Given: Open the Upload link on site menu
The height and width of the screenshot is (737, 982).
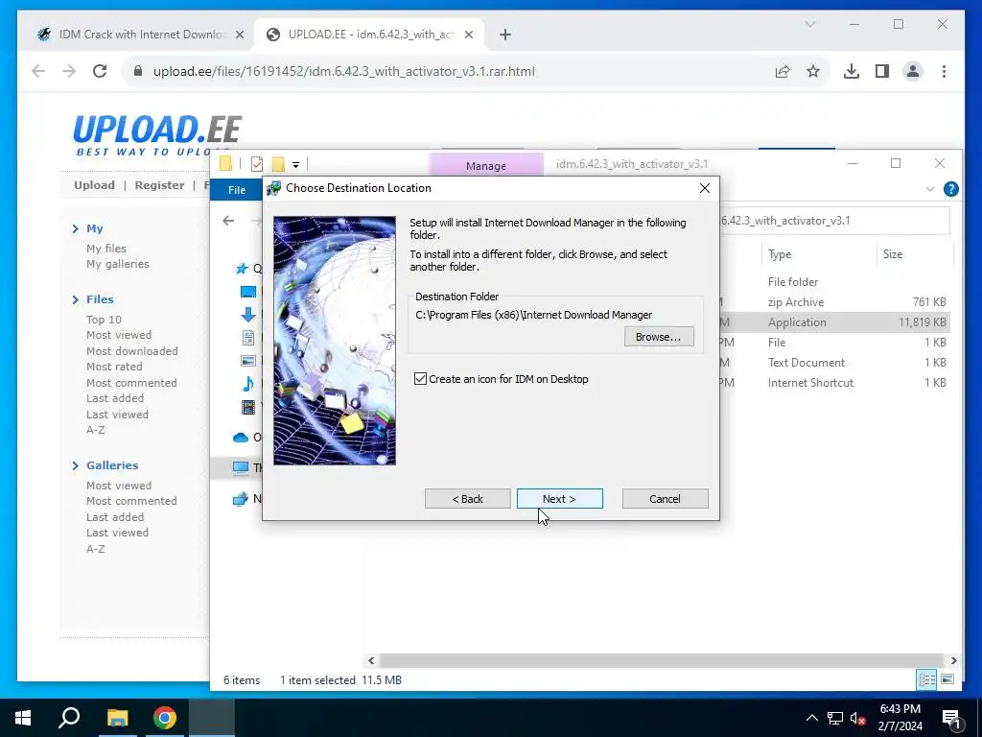Looking at the screenshot, I should [95, 185].
